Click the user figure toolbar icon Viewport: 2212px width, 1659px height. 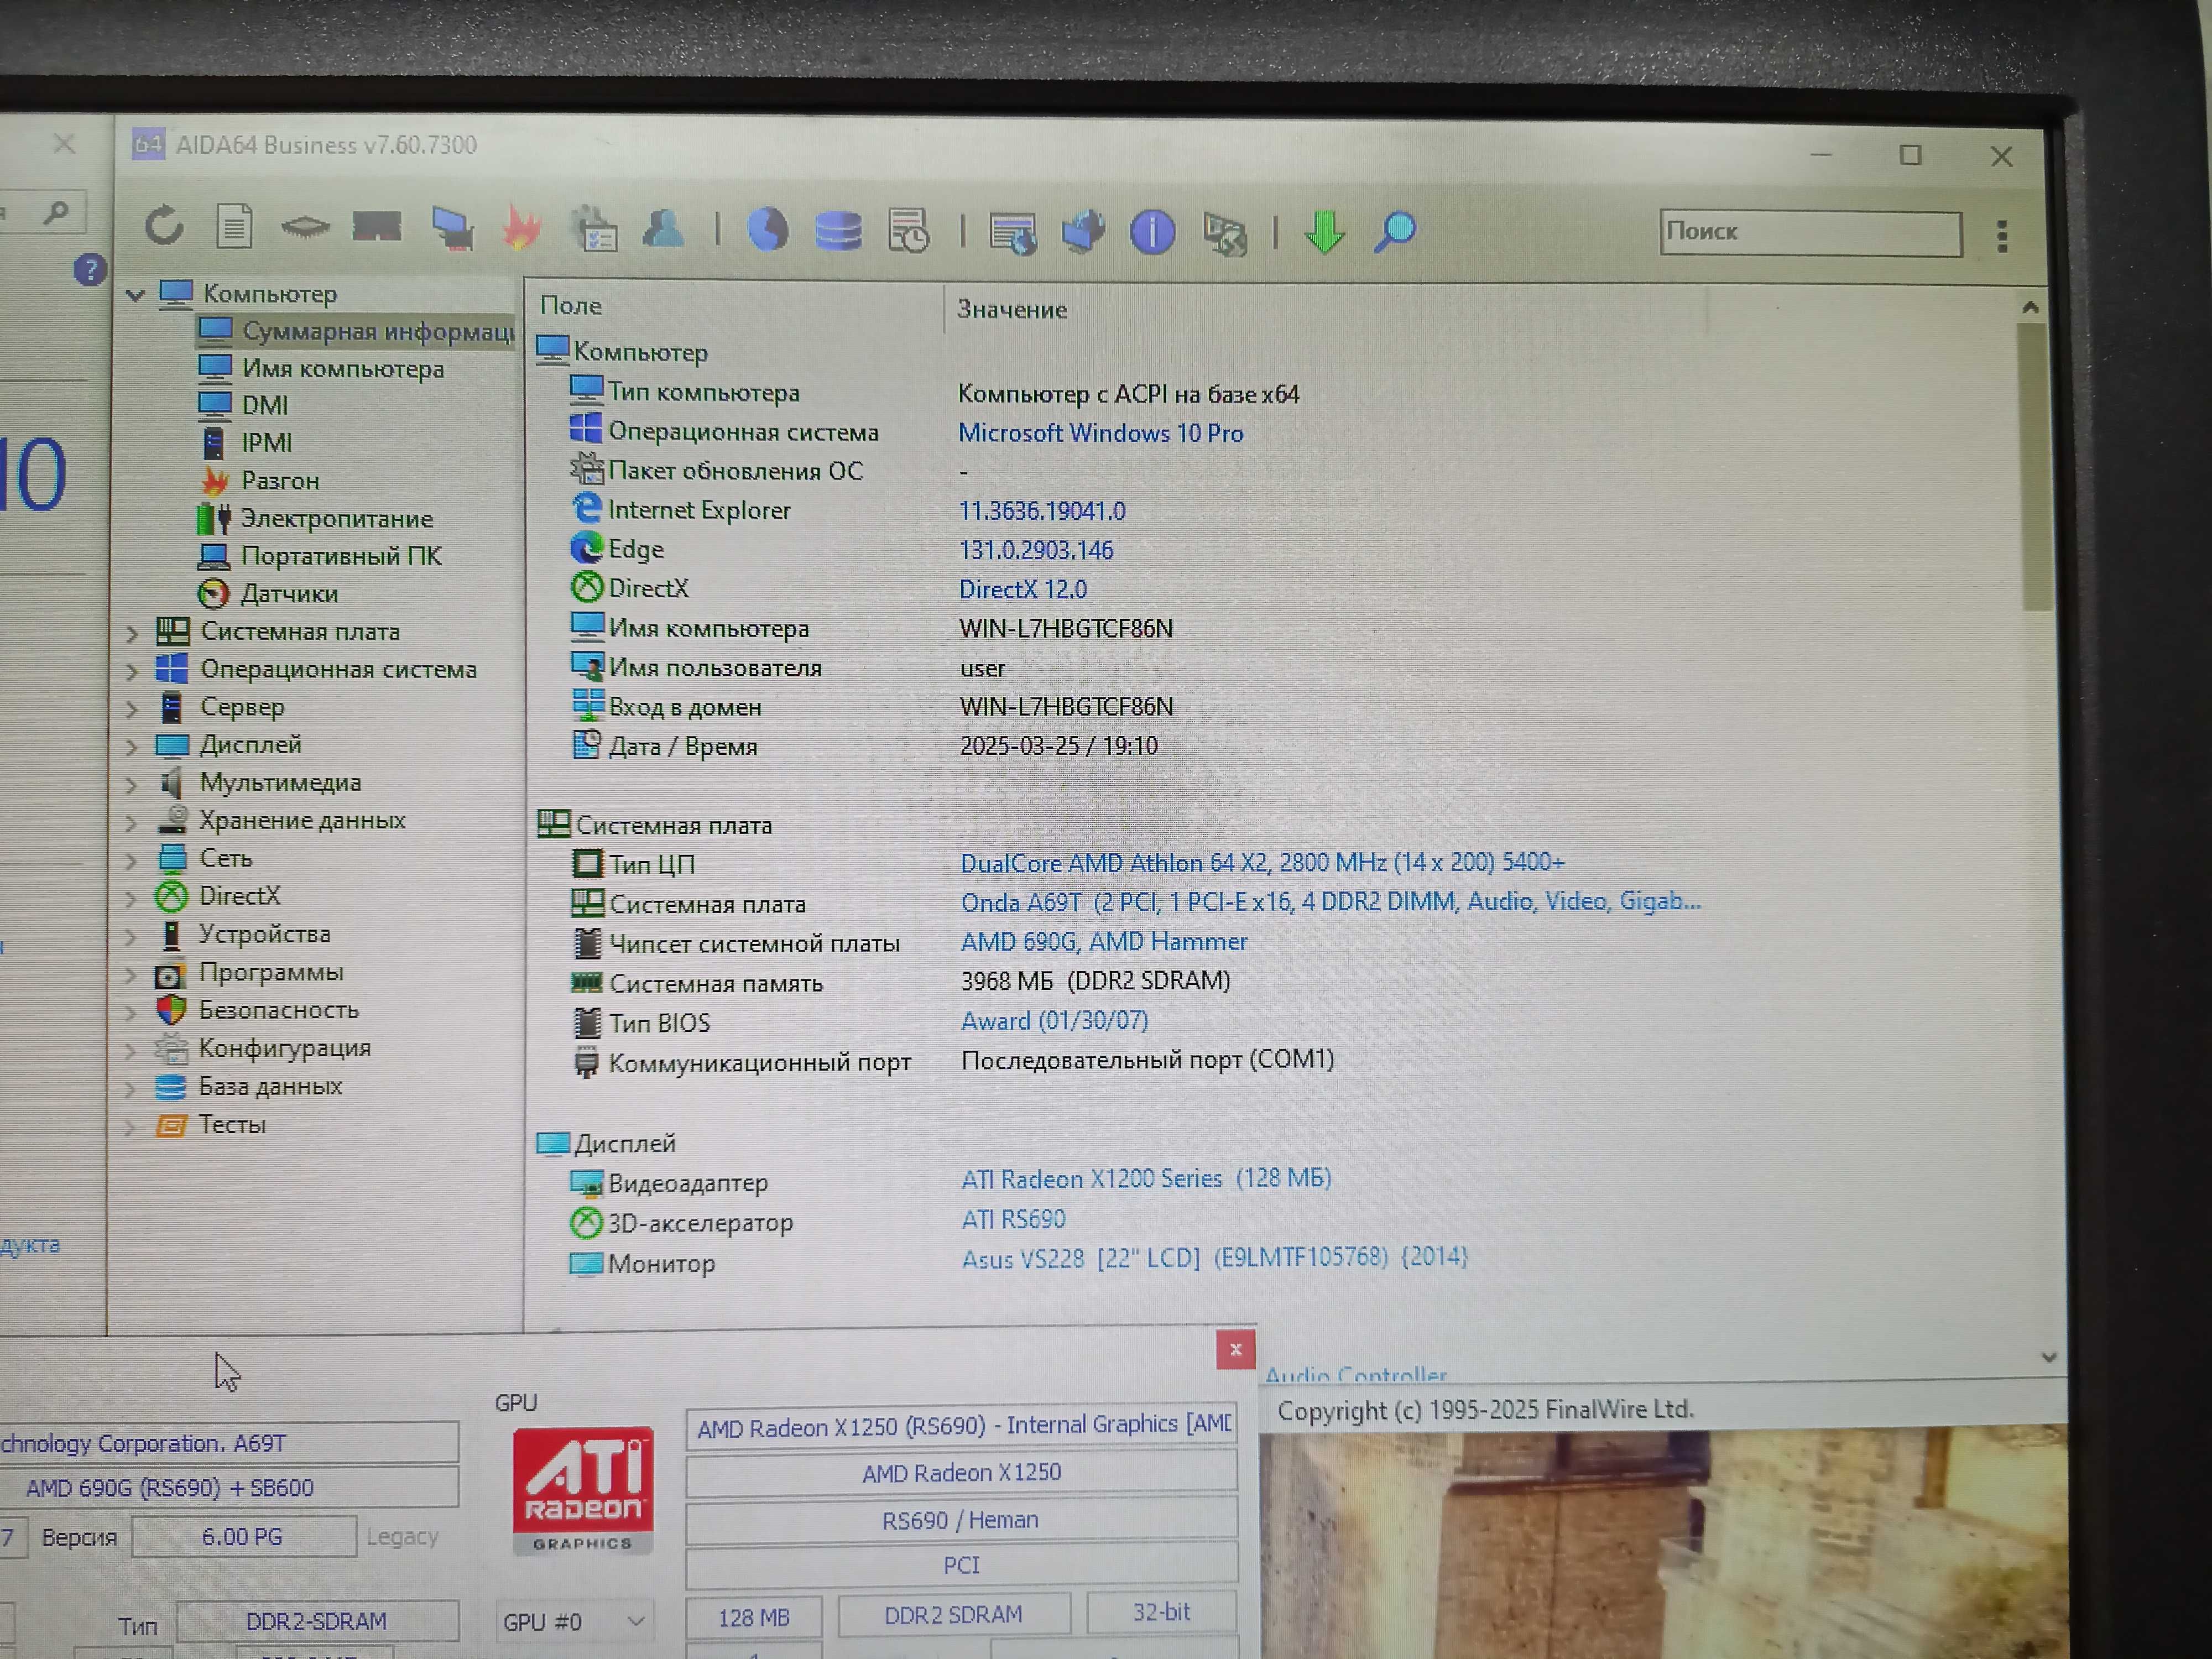click(x=663, y=229)
